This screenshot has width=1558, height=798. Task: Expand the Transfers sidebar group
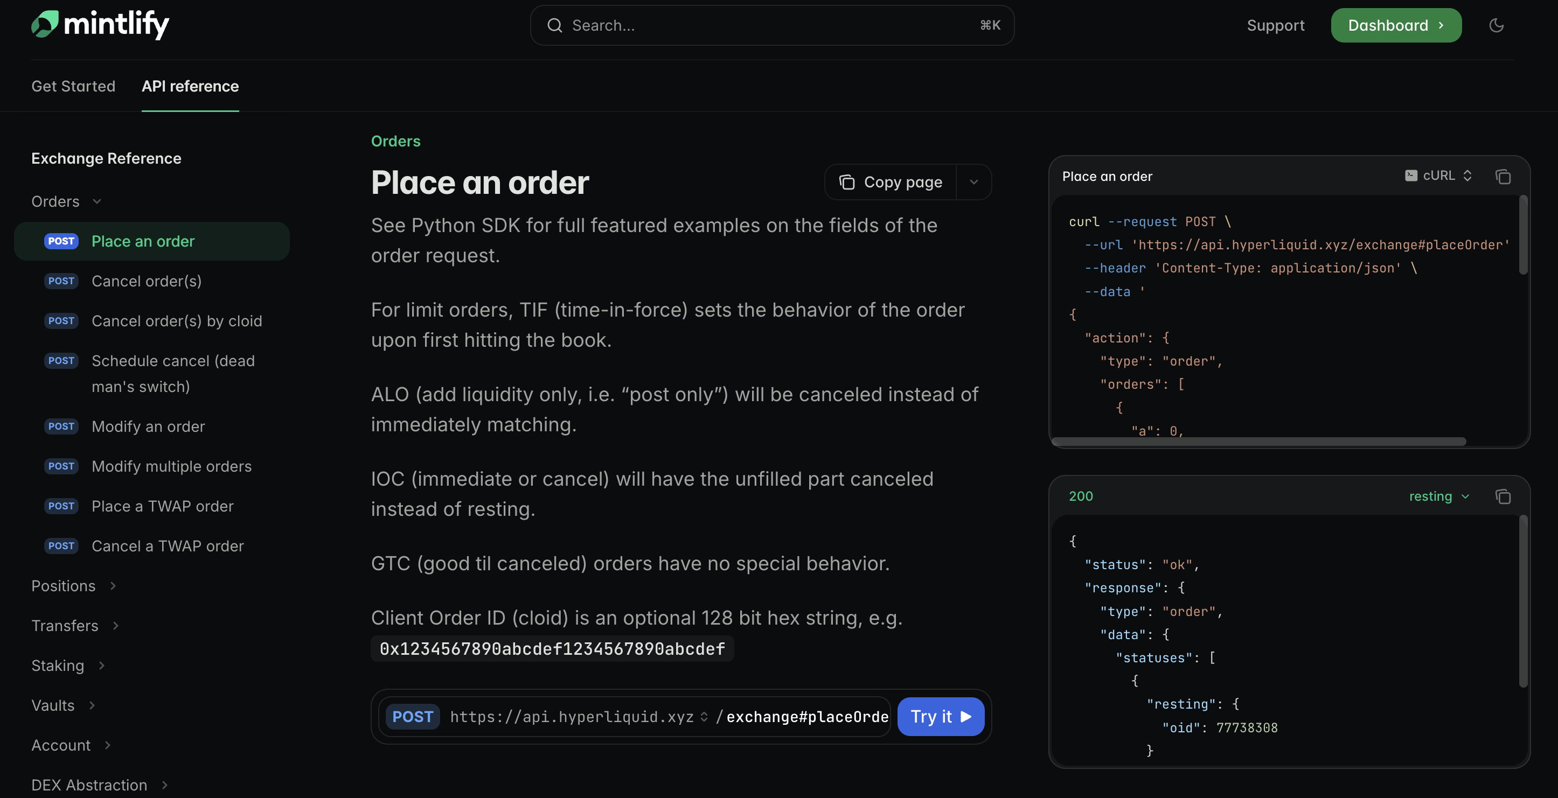(75, 626)
